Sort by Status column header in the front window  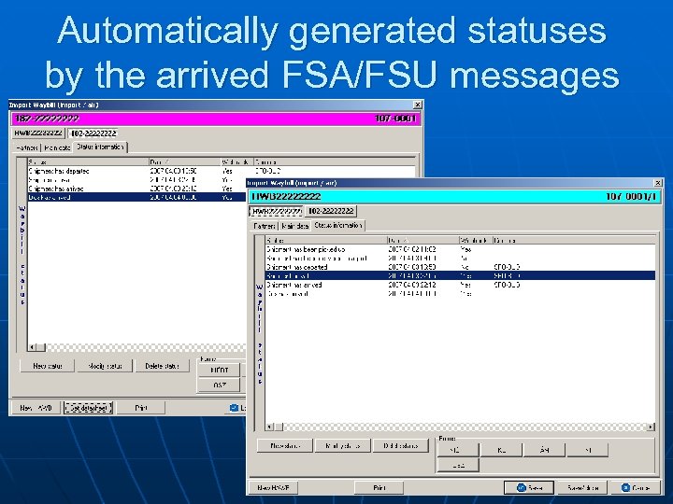tap(326, 241)
